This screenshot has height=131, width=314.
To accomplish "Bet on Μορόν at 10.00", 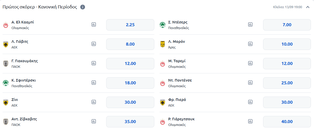I will click(287, 44).
